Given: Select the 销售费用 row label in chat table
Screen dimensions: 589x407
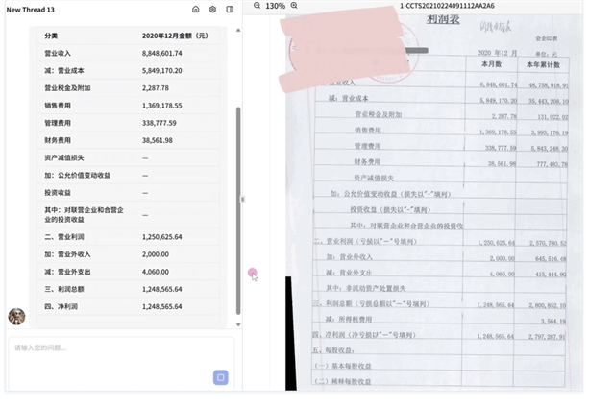Looking at the screenshot, I should pyautogui.click(x=58, y=106).
